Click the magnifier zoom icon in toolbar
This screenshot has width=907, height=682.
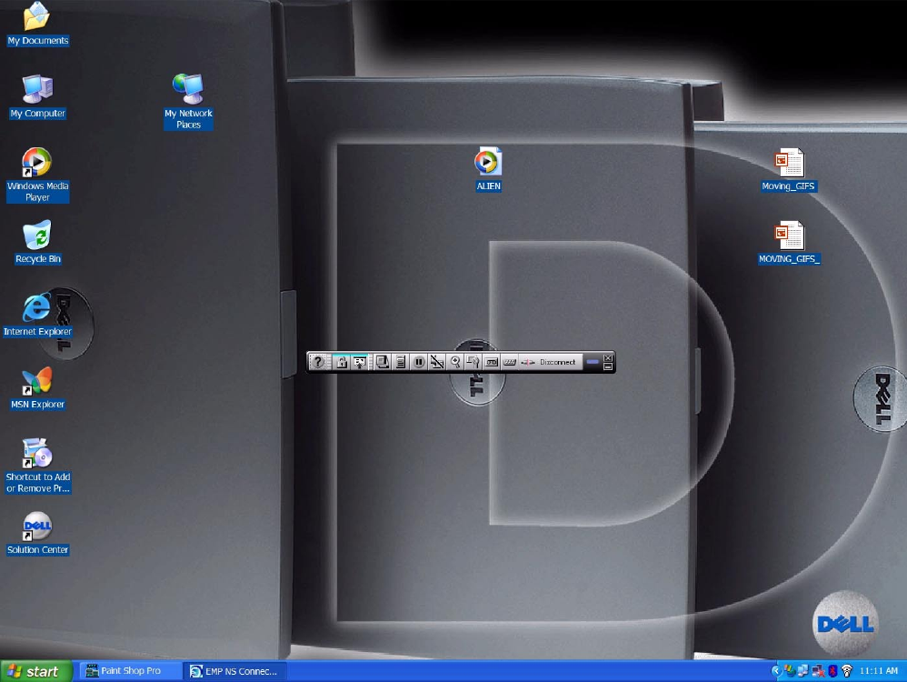455,362
